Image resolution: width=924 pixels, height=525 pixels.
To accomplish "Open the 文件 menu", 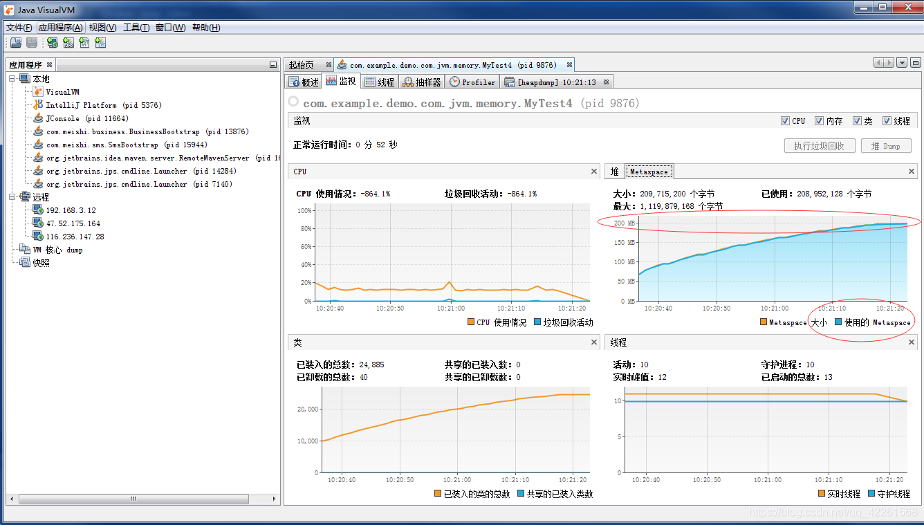I will click(19, 28).
